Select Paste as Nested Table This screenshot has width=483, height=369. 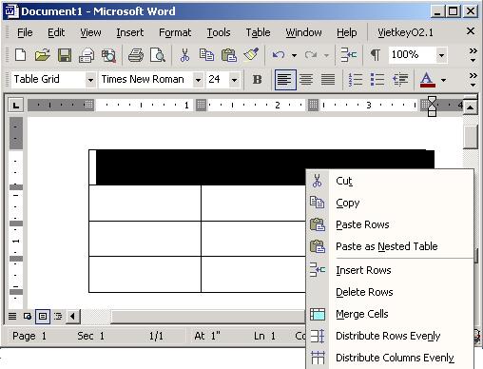[390, 246]
